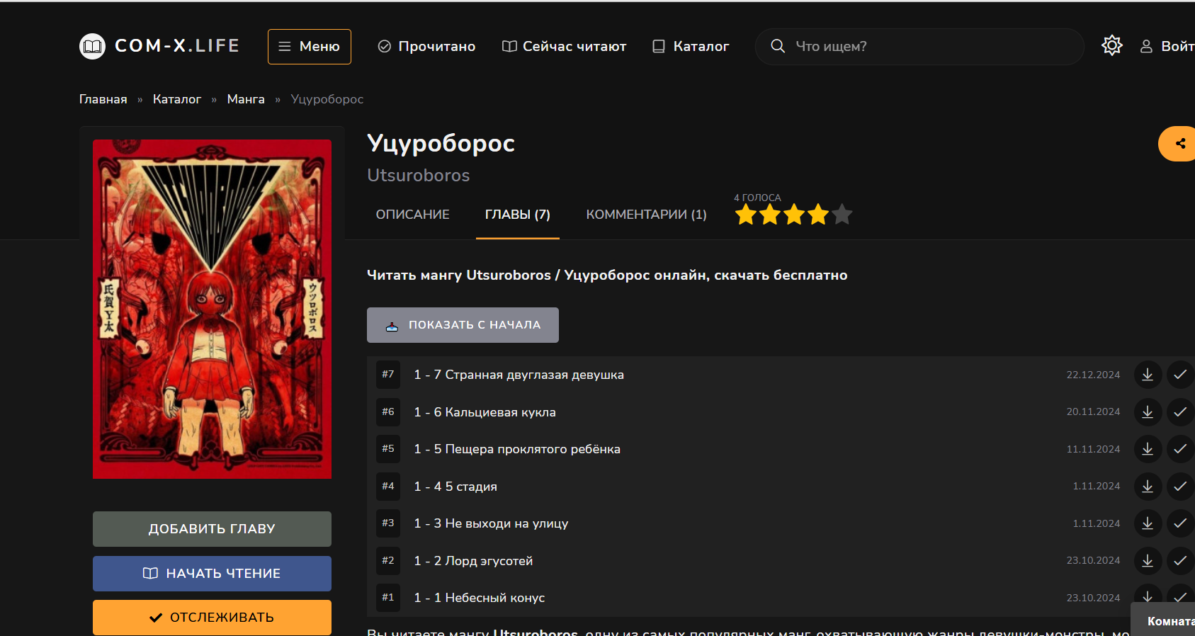Screen dimensions: 1195x636
Task: Click the Войти login link
Action: click(x=1167, y=46)
